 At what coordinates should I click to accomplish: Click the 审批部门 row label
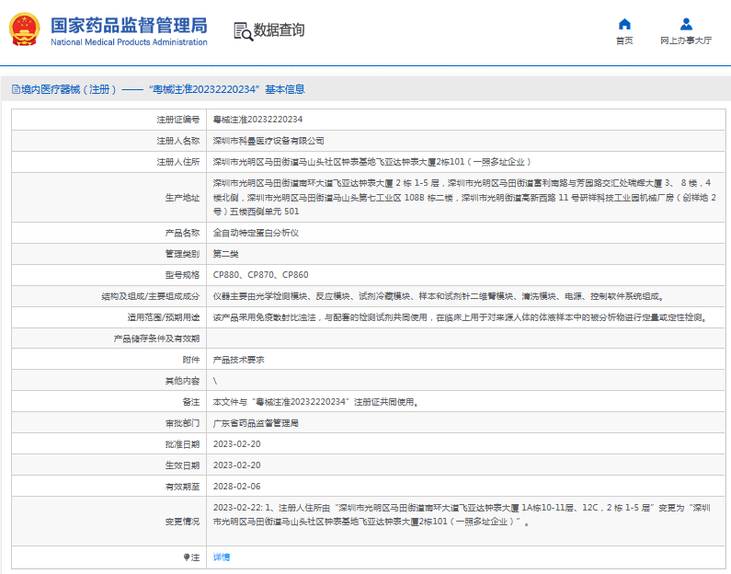pyautogui.click(x=182, y=423)
